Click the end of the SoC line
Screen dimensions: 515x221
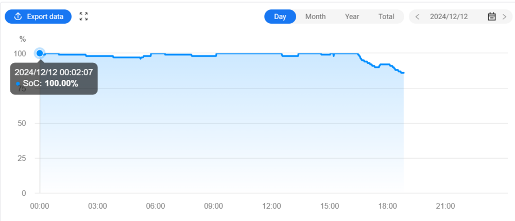point(403,73)
